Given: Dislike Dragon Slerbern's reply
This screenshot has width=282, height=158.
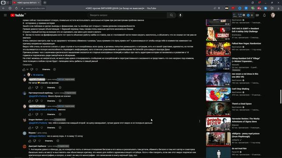Looking at the screenshot, I should [x=37, y=128].
